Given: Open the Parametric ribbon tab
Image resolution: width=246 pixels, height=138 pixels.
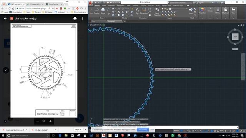Looking at the screenshot, I should tap(121, 5).
